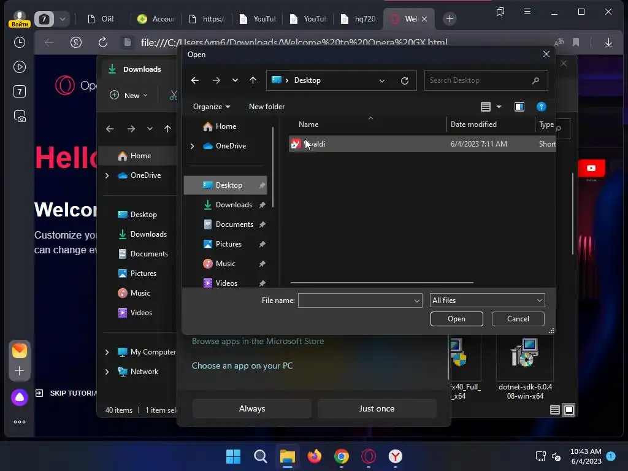This screenshot has width=628, height=471.
Task: Open screenshot tool icon in sidebar
Action: (20, 116)
